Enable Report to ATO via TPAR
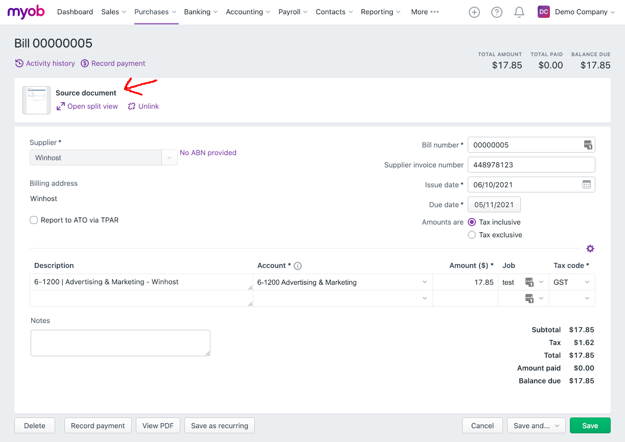Image resolution: width=625 pixels, height=442 pixels. pyautogui.click(x=34, y=220)
